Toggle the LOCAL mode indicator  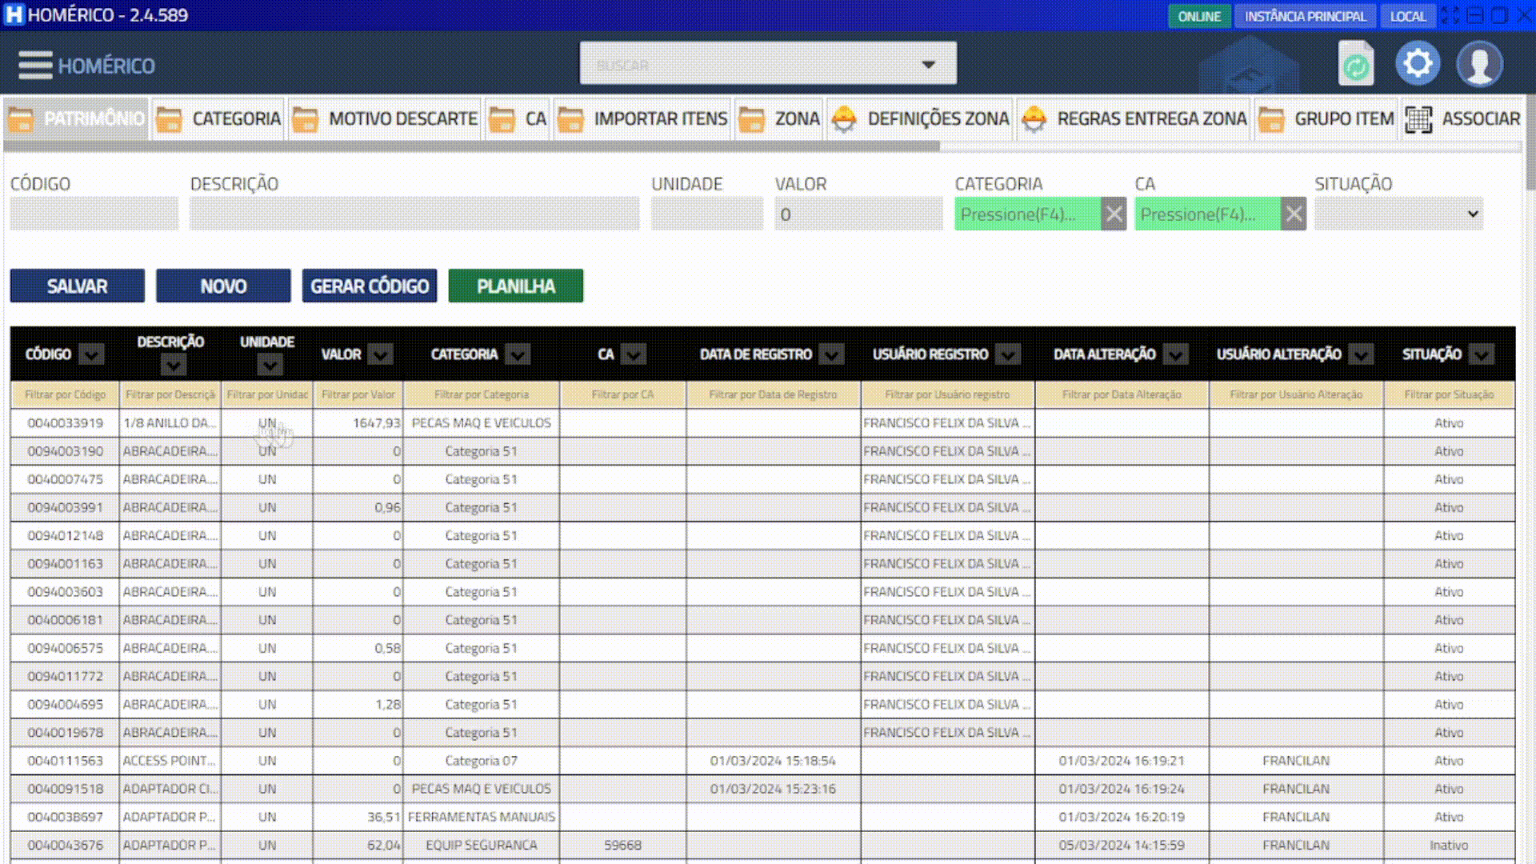click(x=1407, y=16)
